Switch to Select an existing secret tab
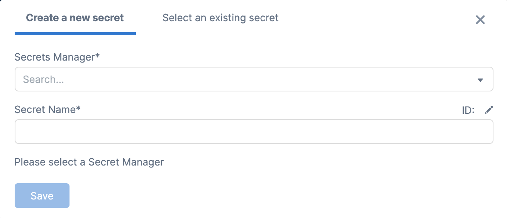This screenshot has height=218, width=507. 220,18
